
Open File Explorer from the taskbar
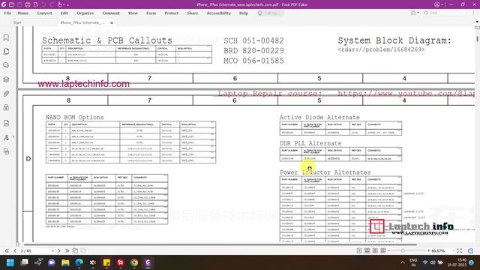[x=65, y=262]
